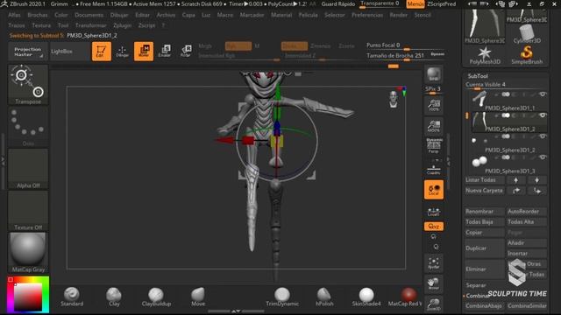Open the Preferencias menu

tap(367, 15)
